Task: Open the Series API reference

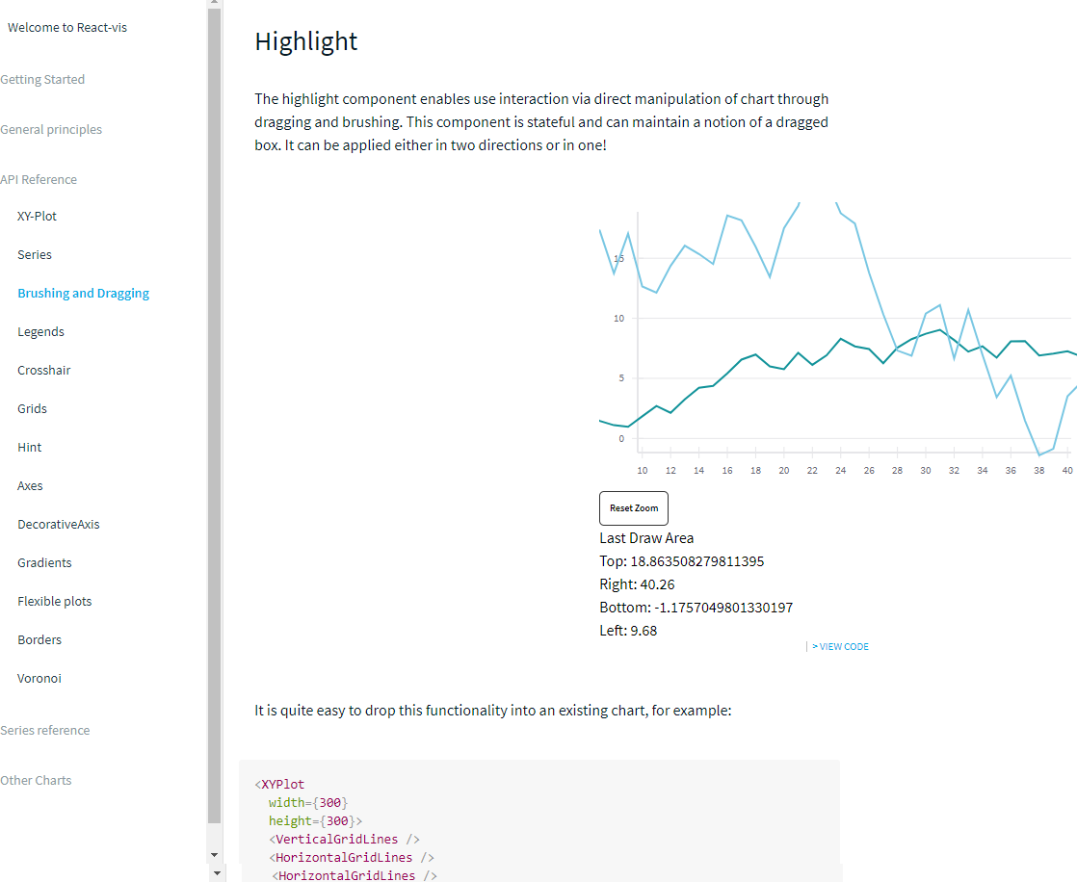Action: 34,254
